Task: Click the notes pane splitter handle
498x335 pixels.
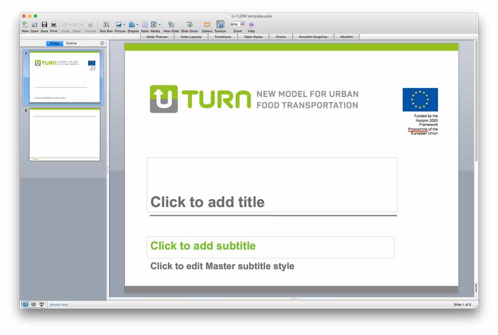Action: pos(294,298)
